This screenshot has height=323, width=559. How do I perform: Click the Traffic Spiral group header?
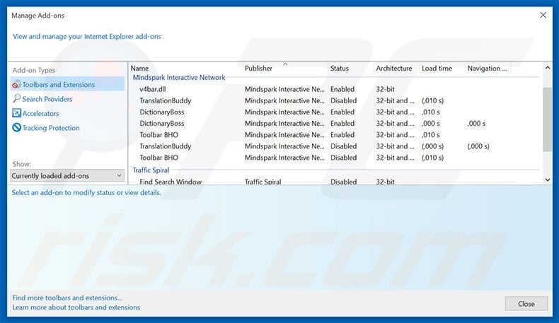point(151,170)
